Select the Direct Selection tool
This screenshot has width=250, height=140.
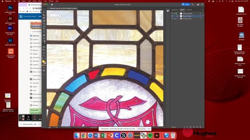tap(44, 15)
